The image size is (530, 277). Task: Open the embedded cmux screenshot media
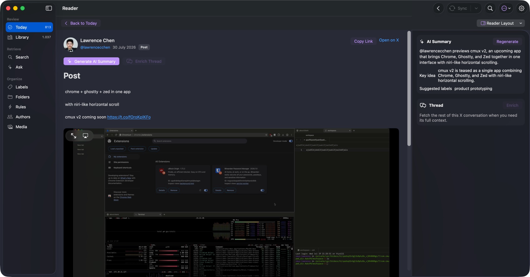click(231, 202)
